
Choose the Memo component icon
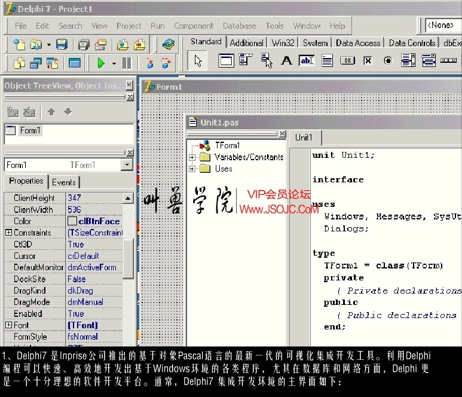click(327, 60)
